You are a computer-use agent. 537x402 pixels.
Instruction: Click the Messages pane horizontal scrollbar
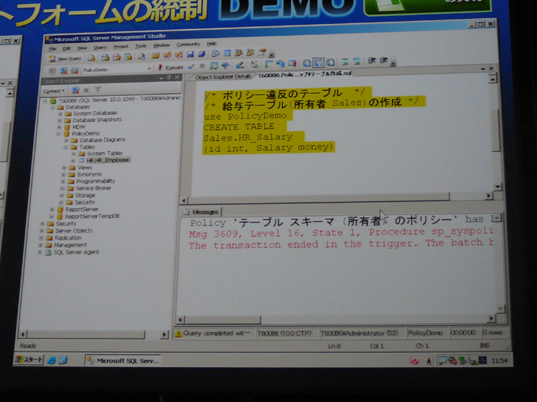click(336, 320)
